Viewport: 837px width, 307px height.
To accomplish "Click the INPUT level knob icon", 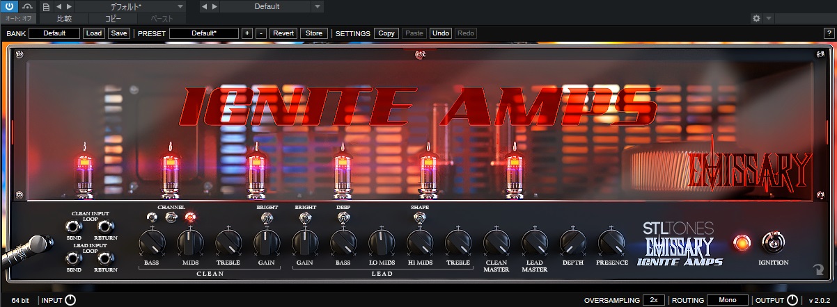I will (x=70, y=300).
